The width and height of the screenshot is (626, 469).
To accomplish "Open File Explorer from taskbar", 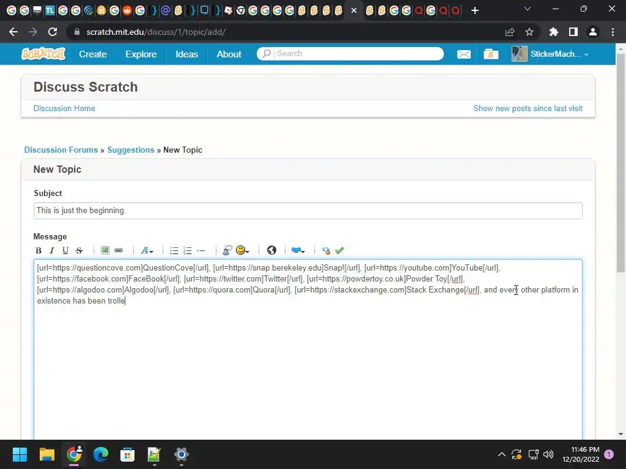I will [x=46, y=454].
